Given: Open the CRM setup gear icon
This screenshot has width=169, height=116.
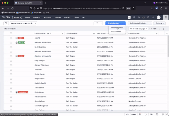Looking at the screenshot, I should 153,17.
